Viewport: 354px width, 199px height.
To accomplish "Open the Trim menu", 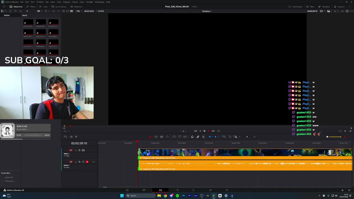I will (x=32, y=2).
